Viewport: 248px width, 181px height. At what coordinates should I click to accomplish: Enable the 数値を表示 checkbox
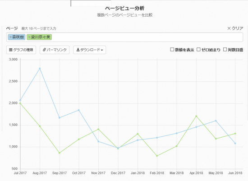click(172, 50)
